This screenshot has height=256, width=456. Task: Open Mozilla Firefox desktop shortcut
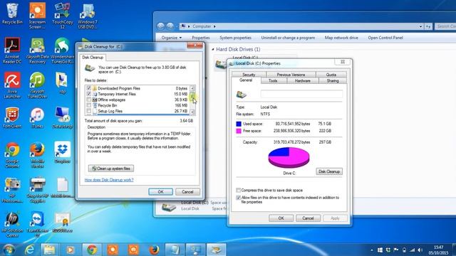coord(37,155)
